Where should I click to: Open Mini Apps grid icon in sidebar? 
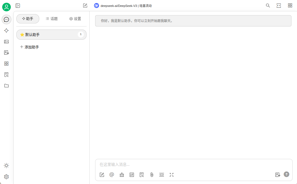coord(6,64)
